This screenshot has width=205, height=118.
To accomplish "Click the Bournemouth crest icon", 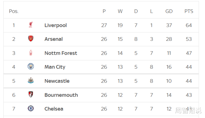I will (x=31, y=95).
